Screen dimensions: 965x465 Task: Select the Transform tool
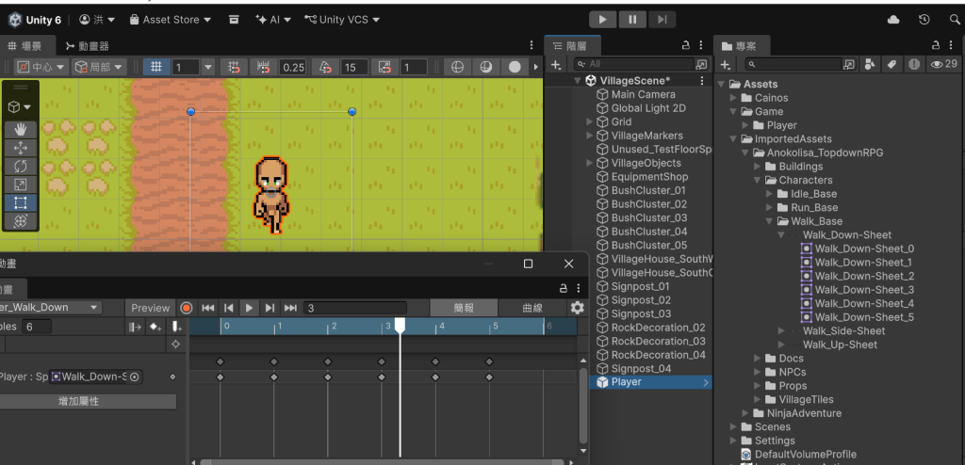point(21,221)
